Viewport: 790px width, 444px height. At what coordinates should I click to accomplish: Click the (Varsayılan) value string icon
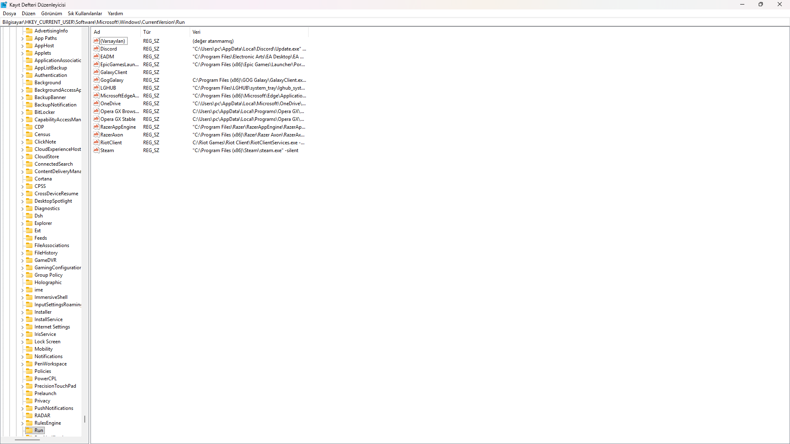tap(96, 41)
